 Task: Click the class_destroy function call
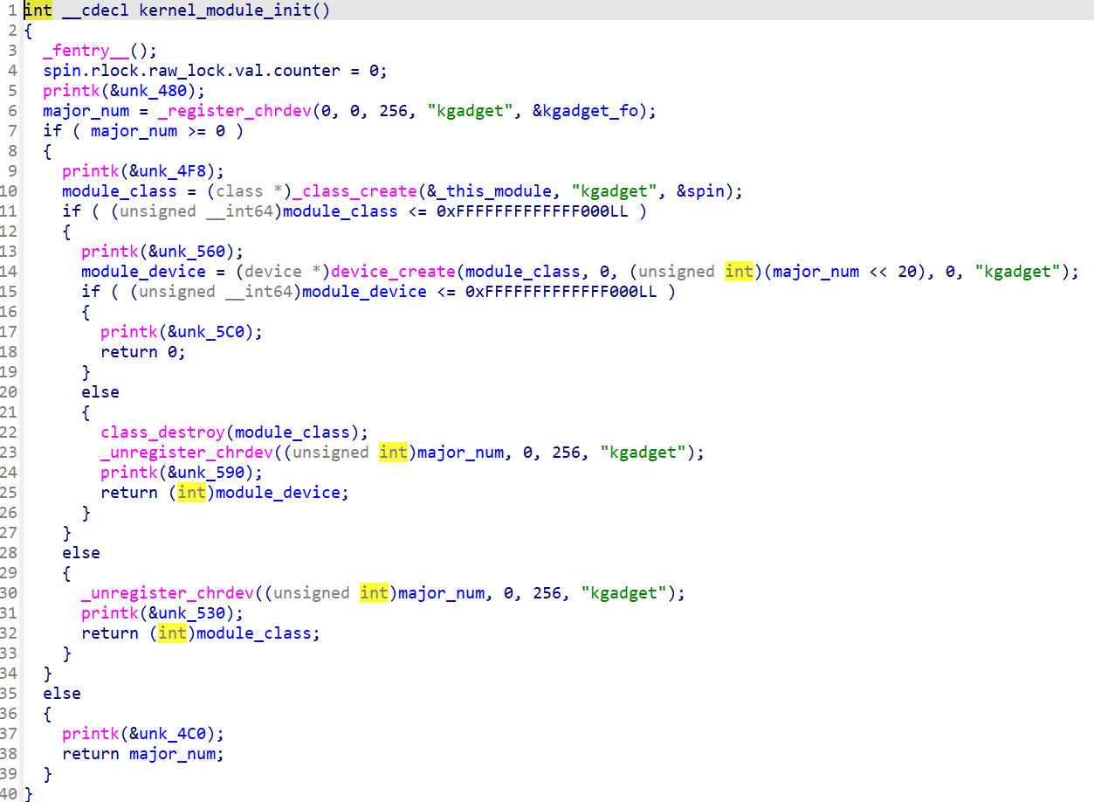pyautogui.click(x=163, y=432)
